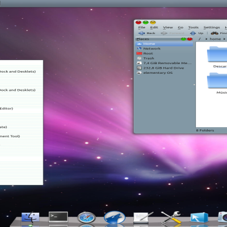
Task: Click the 8 Folders status bar text
Action: [x=205, y=131]
